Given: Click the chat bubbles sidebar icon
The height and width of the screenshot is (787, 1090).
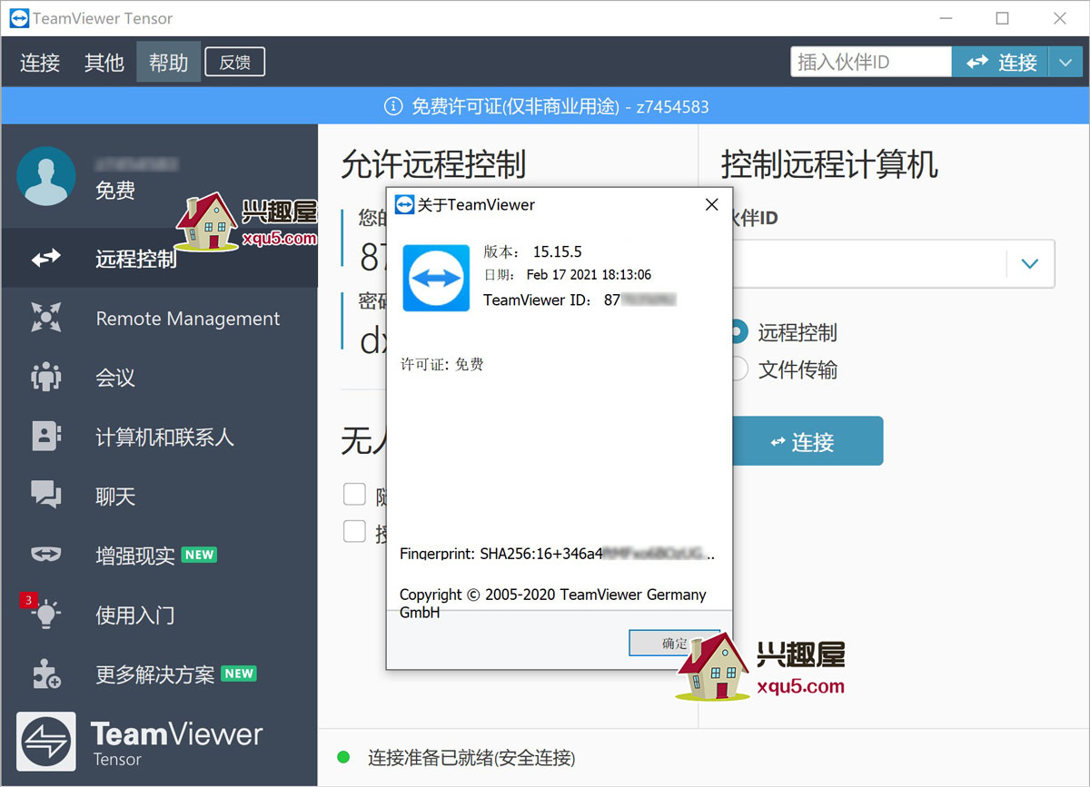Looking at the screenshot, I should click(46, 496).
